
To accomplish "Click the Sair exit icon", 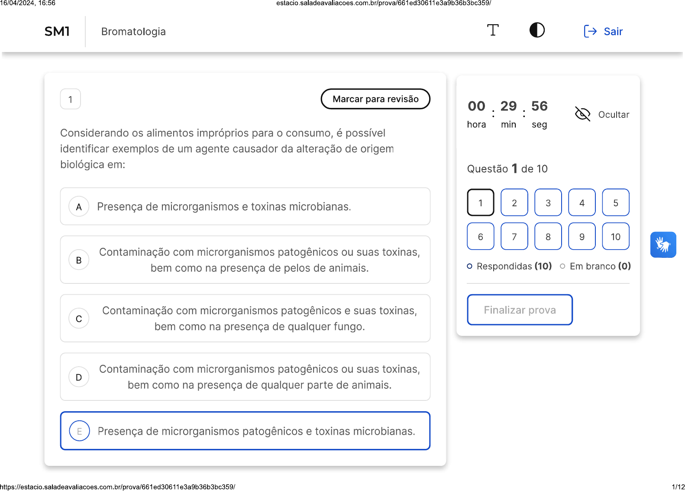I will (x=590, y=31).
